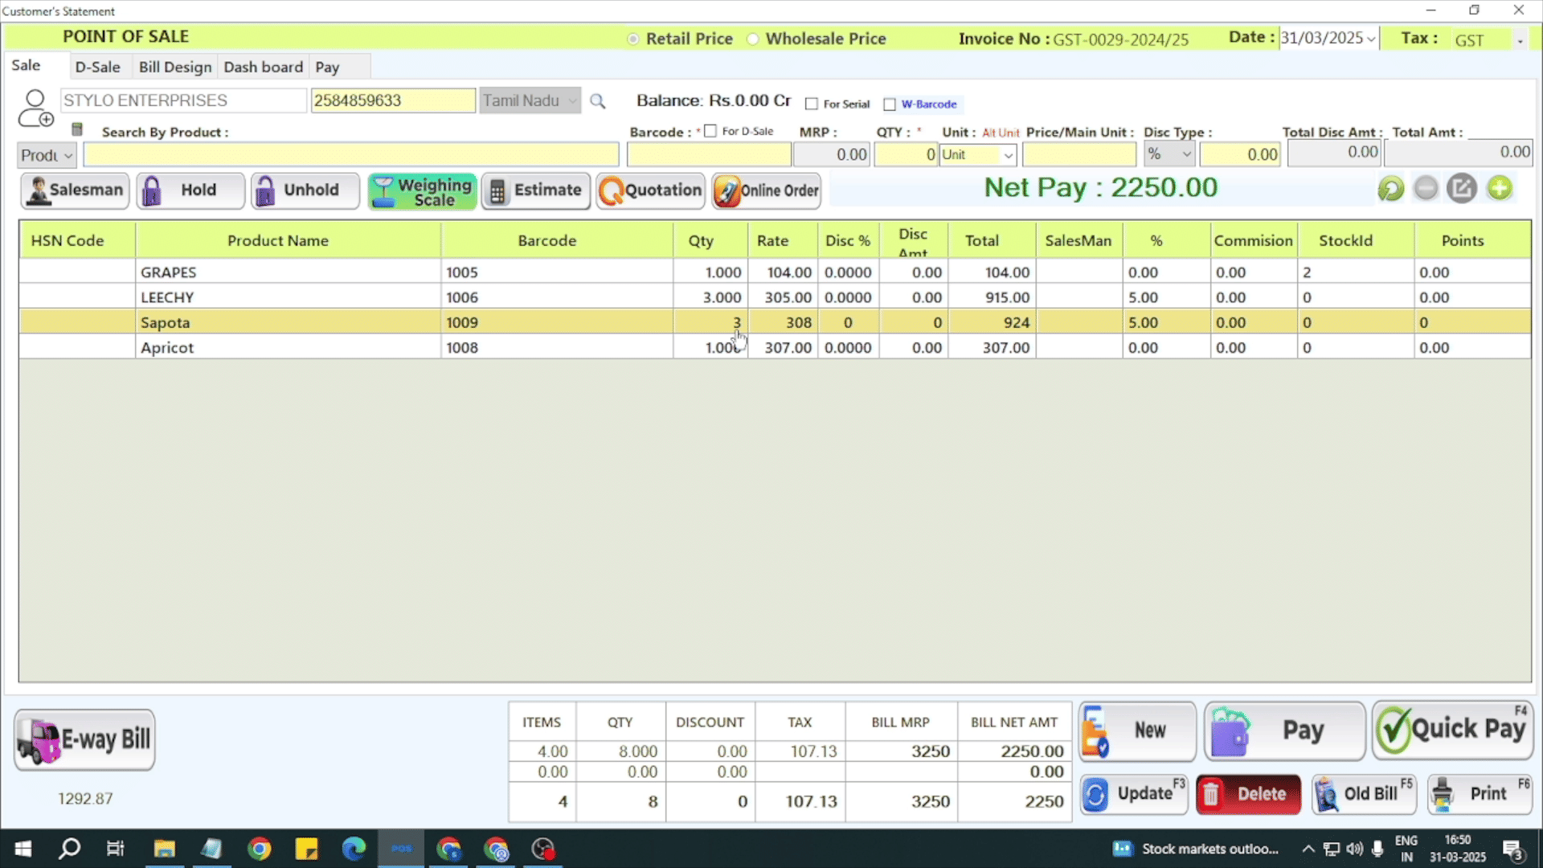Viewport: 1543px width, 868px height.
Task: Click the Barcode input field
Action: [x=709, y=154]
